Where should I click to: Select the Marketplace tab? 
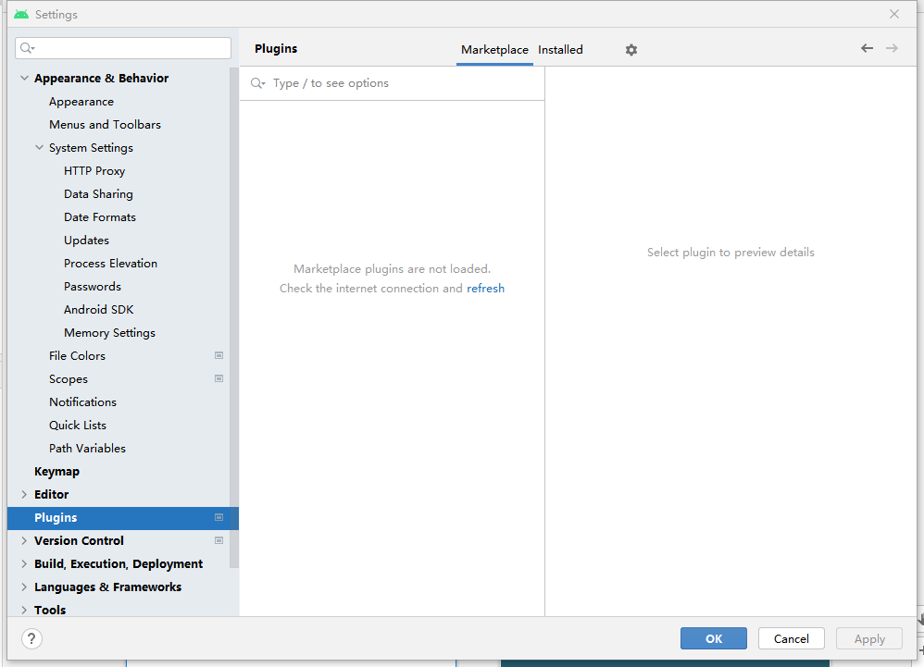(x=494, y=50)
